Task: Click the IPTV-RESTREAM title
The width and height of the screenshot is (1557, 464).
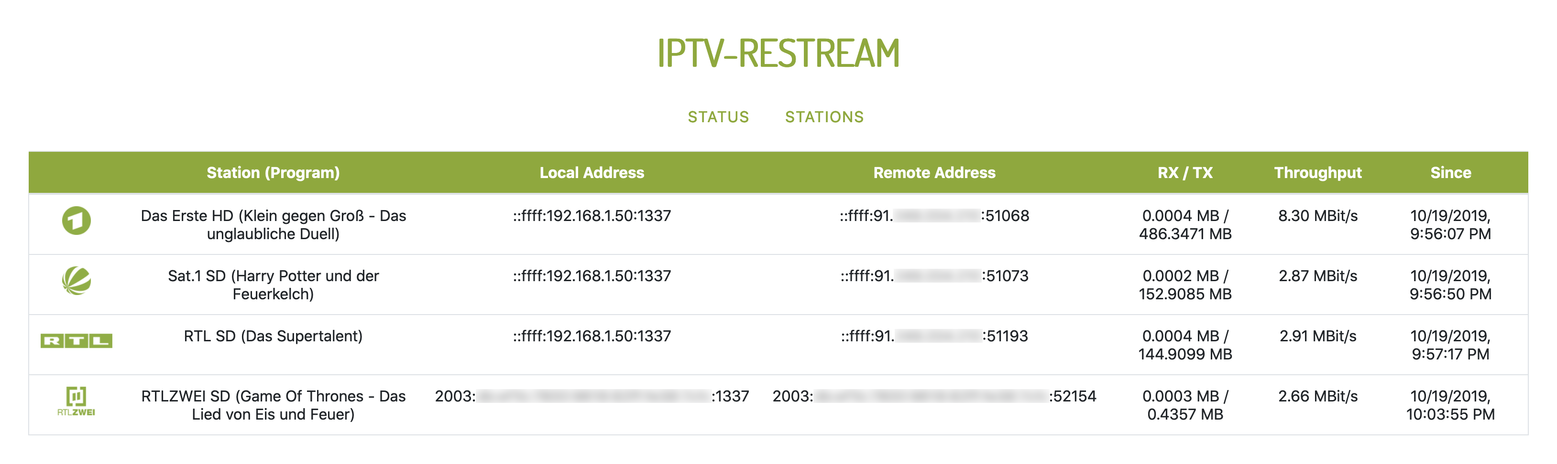Action: click(778, 53)
